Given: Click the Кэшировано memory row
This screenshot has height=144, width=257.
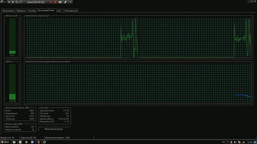Looking at the screenshot, I should point(20,113).
